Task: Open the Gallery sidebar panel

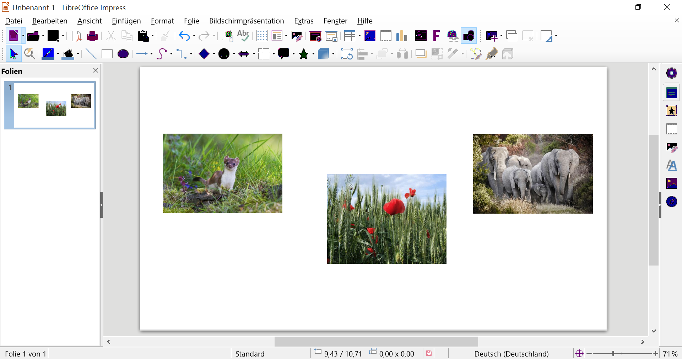Action: 671,183
